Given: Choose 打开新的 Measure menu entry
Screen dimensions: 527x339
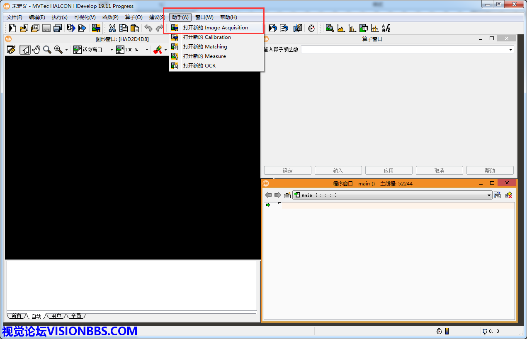Looking at the screenshot, I should tap(216, 56).
